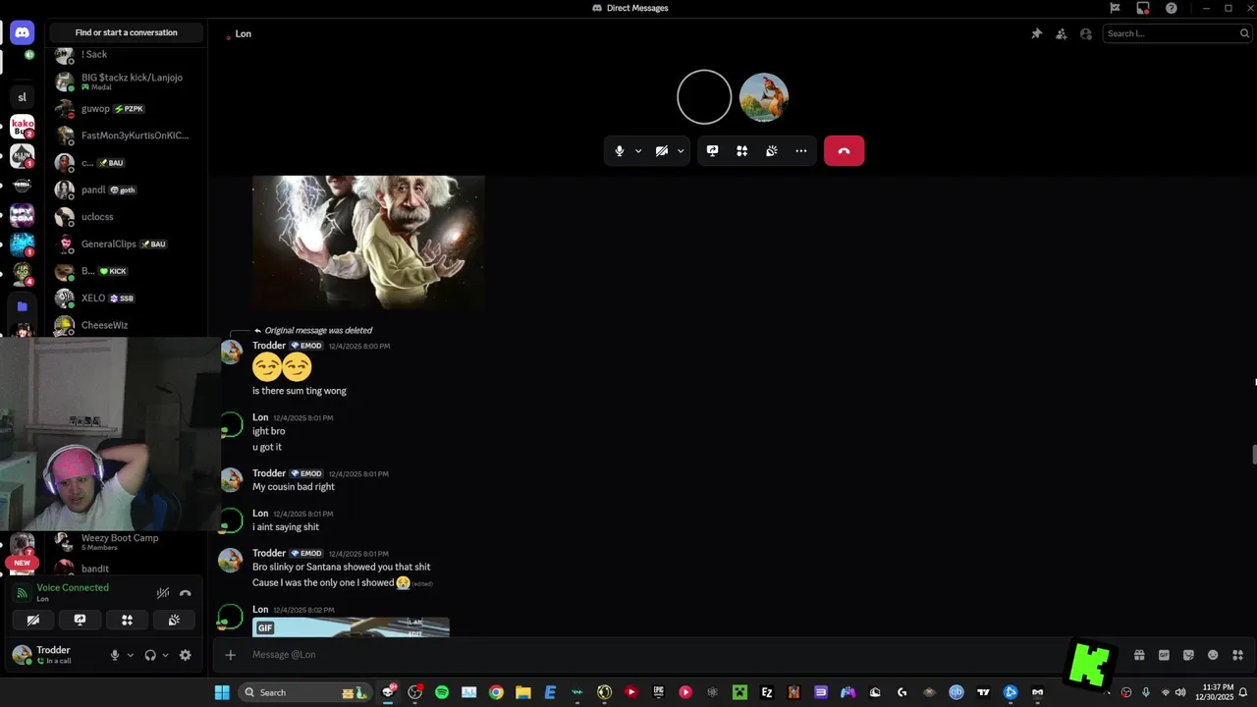Image resolution: width=1257 pixels, height=707 pixels.
Task: Open Trodder user profile in user panel
Action: tap(54, 655)
